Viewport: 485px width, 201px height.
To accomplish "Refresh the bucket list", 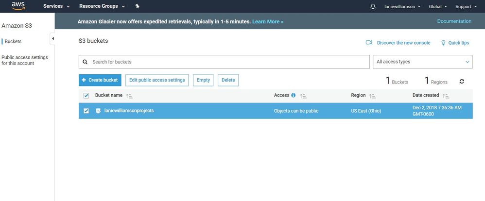I will [x=462, y=82].
